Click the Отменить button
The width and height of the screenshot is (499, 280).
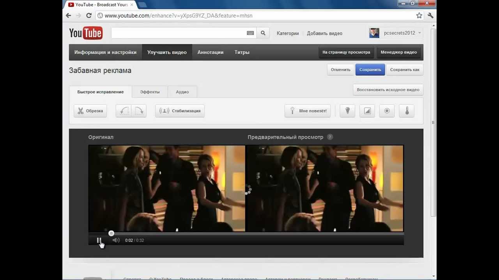pos(341,70)
